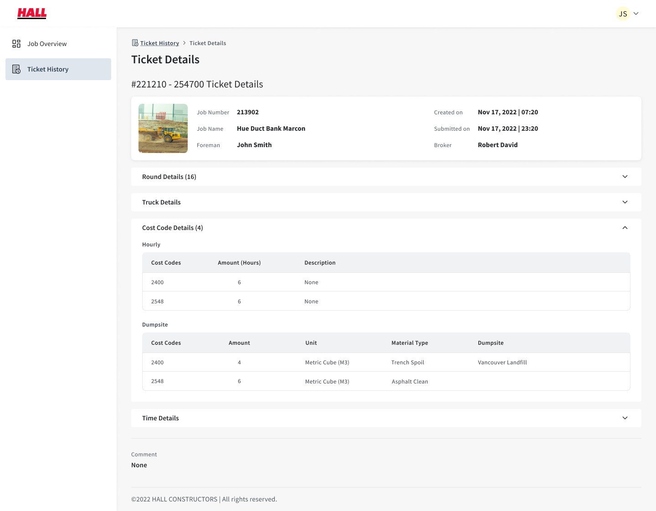The height and width of the screenshot is (511, 656).
Task: Go to Job Overview in sidebar
Action: pos(58,44)
